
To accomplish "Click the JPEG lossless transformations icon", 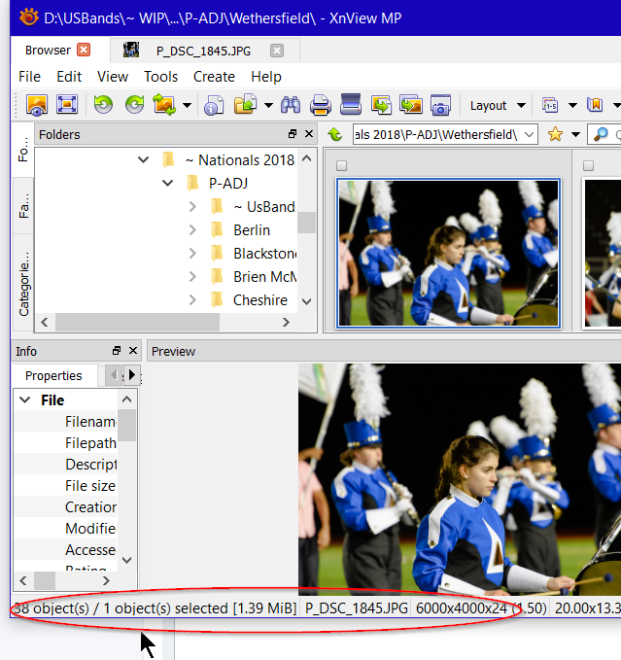I will pos(164,105).
